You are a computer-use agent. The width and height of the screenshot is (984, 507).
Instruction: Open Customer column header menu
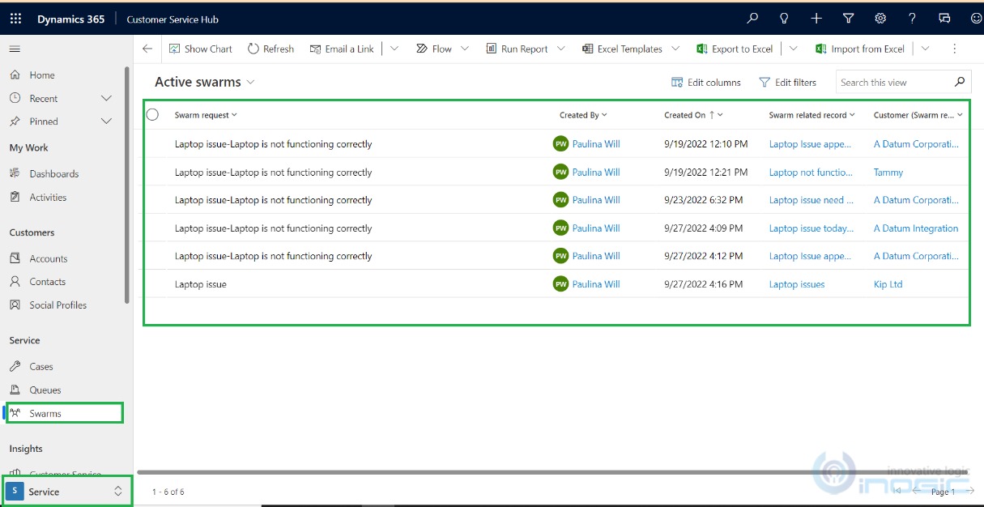click(x=918, y=115)
